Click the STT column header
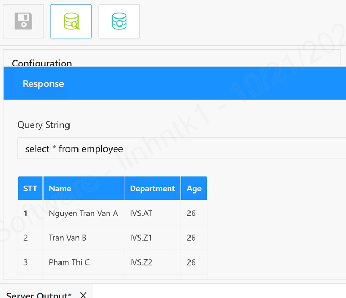346x298 pixels. click(x=30, y=188)
